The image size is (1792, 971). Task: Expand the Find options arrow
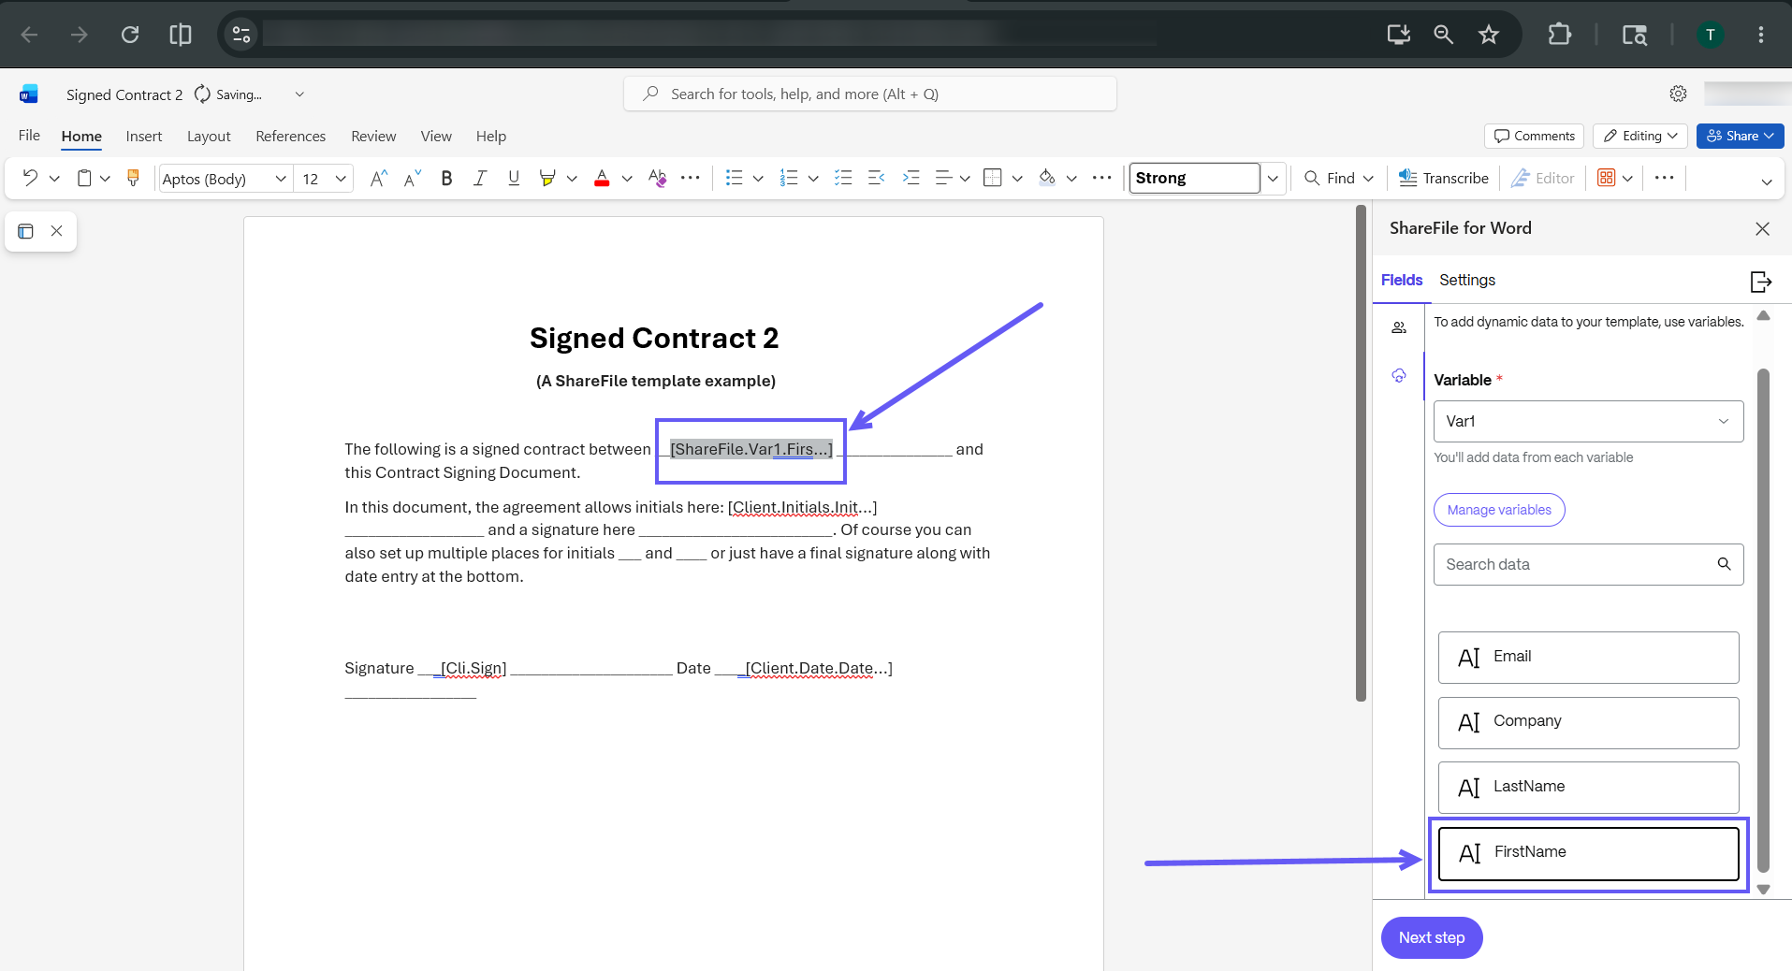(x=1368, y=178)
